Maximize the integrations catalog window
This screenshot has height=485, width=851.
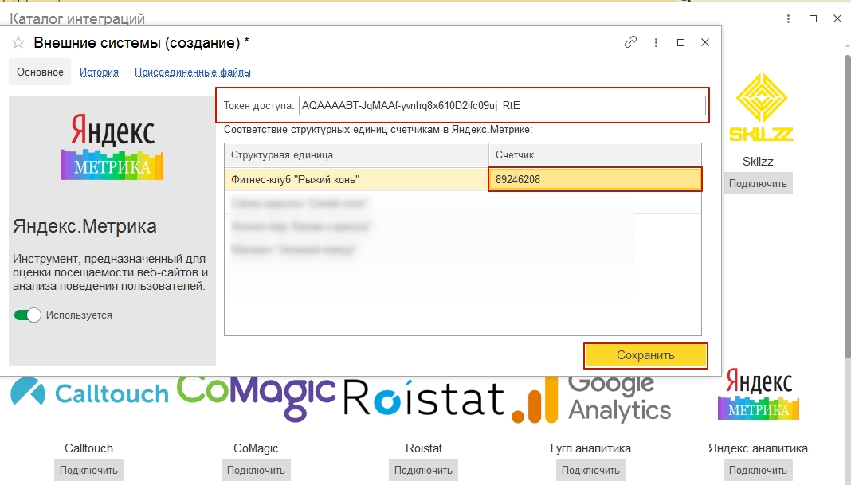[x=813, y=19]
